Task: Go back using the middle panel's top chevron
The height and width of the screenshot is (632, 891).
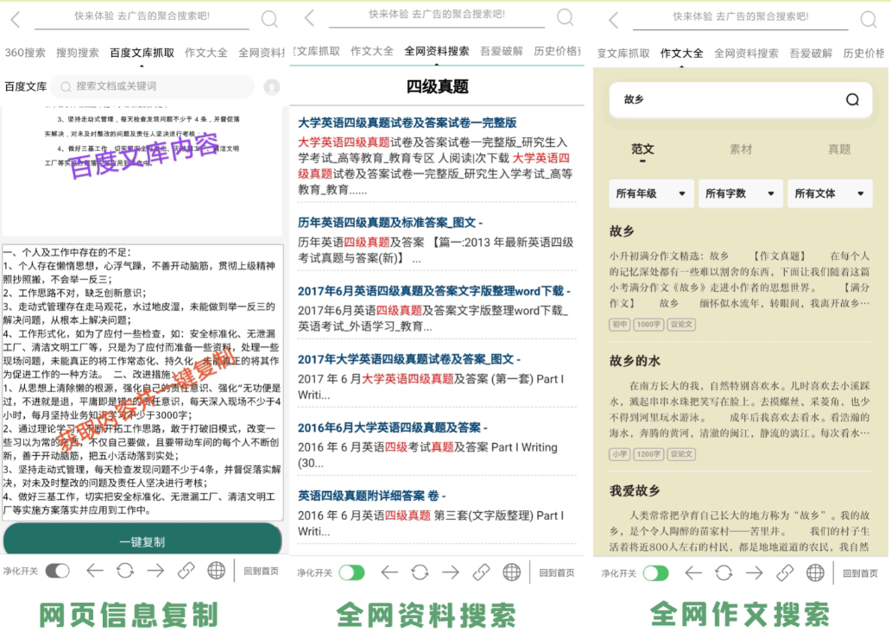Action: pos(309,18)
